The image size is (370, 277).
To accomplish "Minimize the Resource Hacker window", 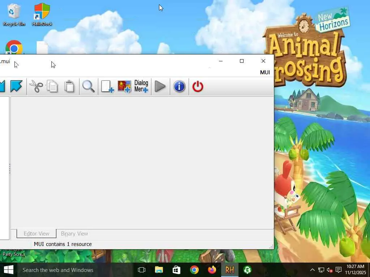I will pyautogui.click(x=221, y=61).
